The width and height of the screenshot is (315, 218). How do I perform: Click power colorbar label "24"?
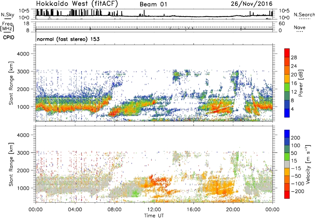coord(294,66)
